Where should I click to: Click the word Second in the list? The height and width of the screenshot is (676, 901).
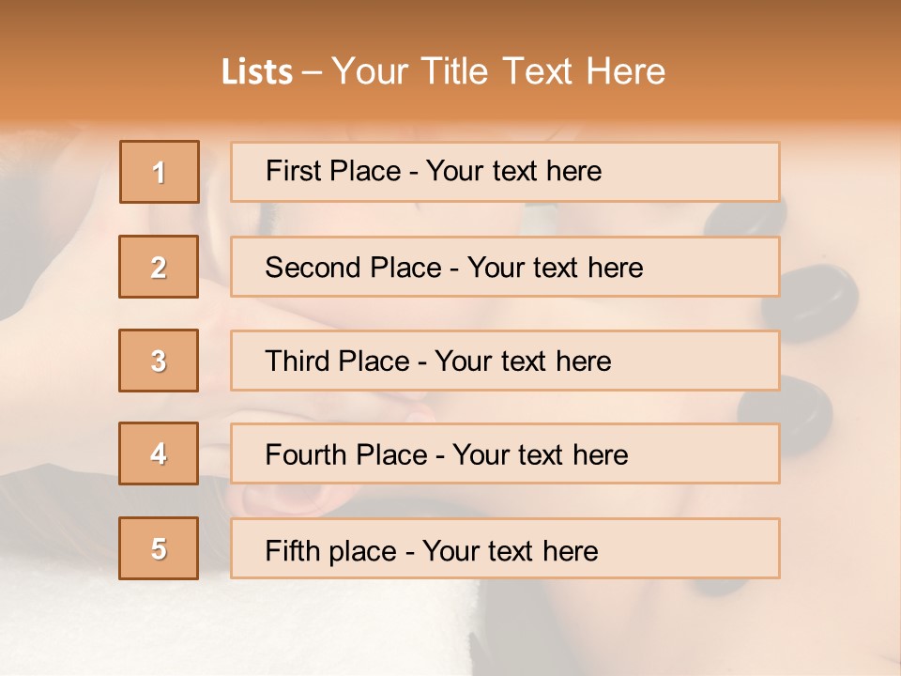click(313, 268)
